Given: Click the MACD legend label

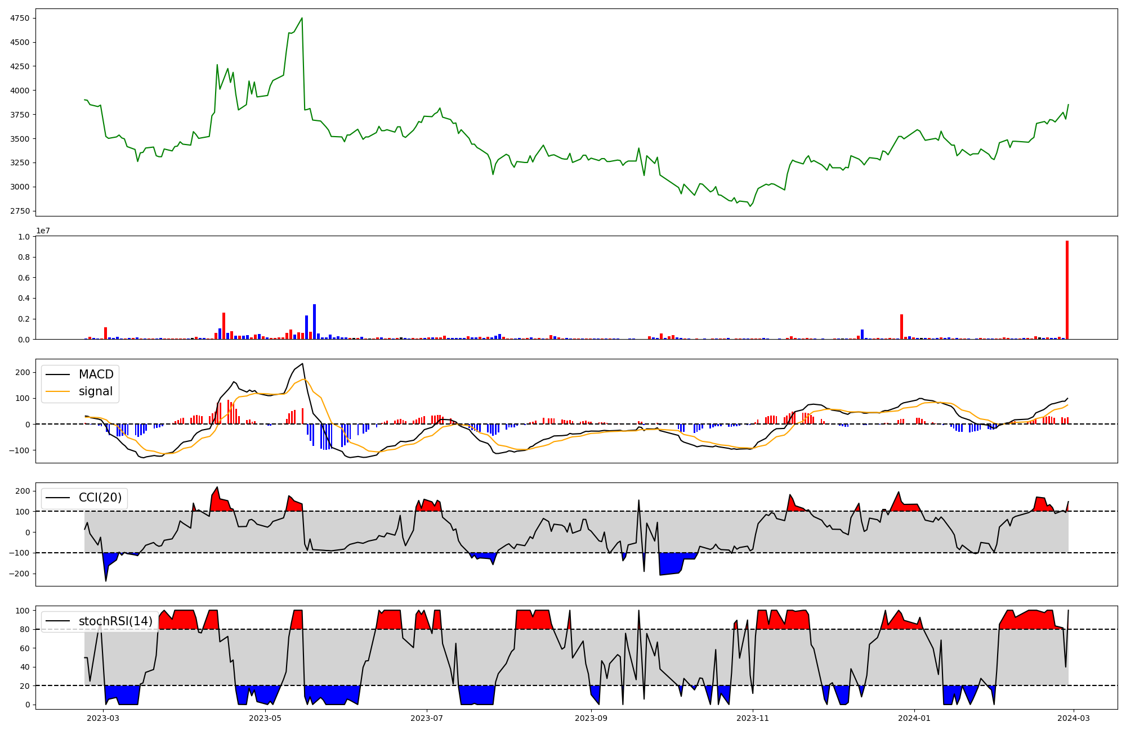Looking at the screenshot, I should pos(96,374).
